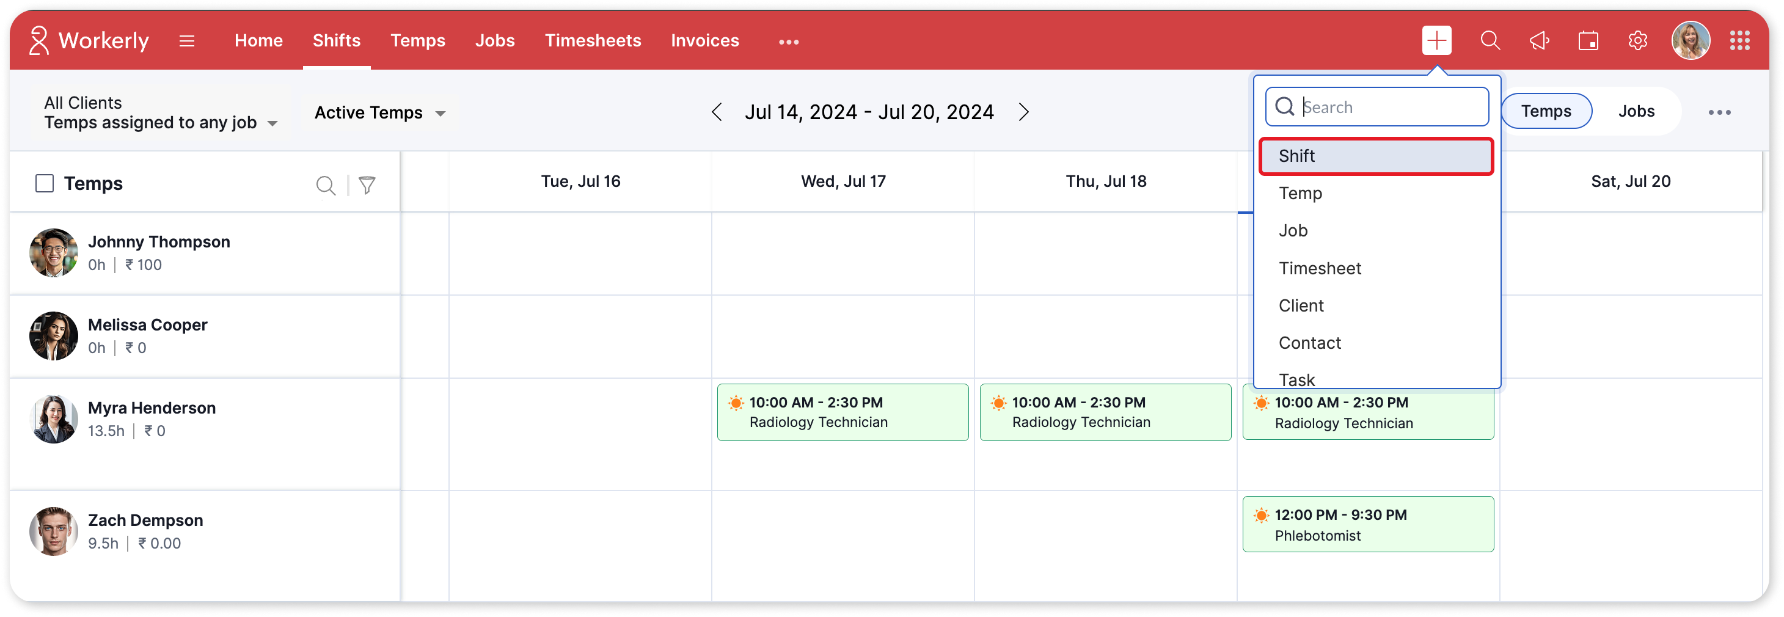
Task: Open Melissa Cooper's profile photo
Action: (x=53, y=336)
